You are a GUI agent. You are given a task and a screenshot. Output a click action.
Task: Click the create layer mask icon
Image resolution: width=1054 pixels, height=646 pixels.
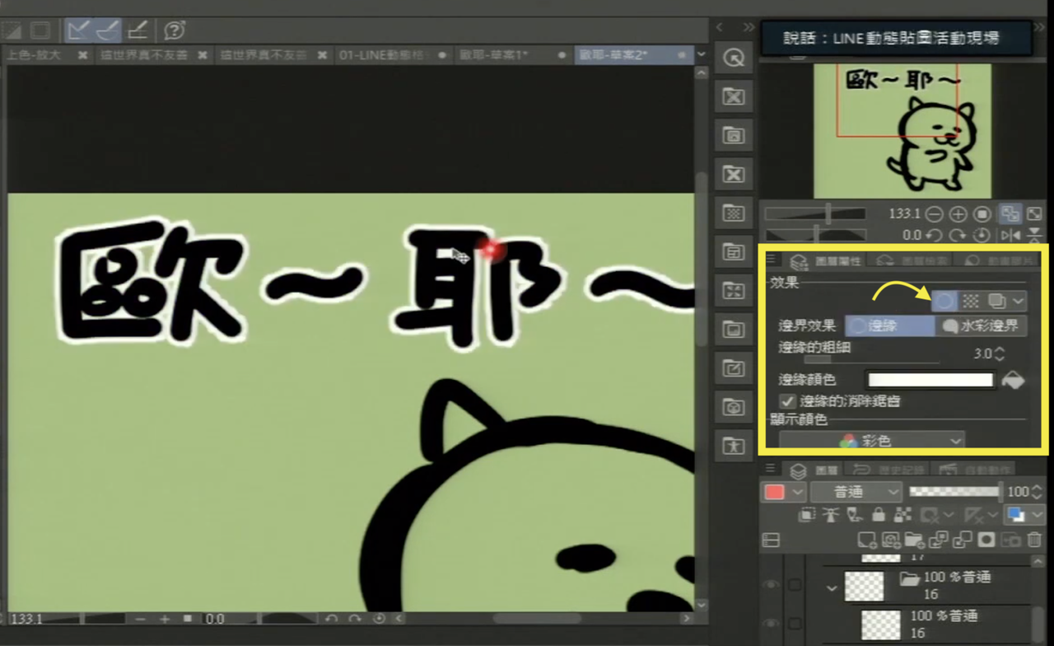pos(986,541)
